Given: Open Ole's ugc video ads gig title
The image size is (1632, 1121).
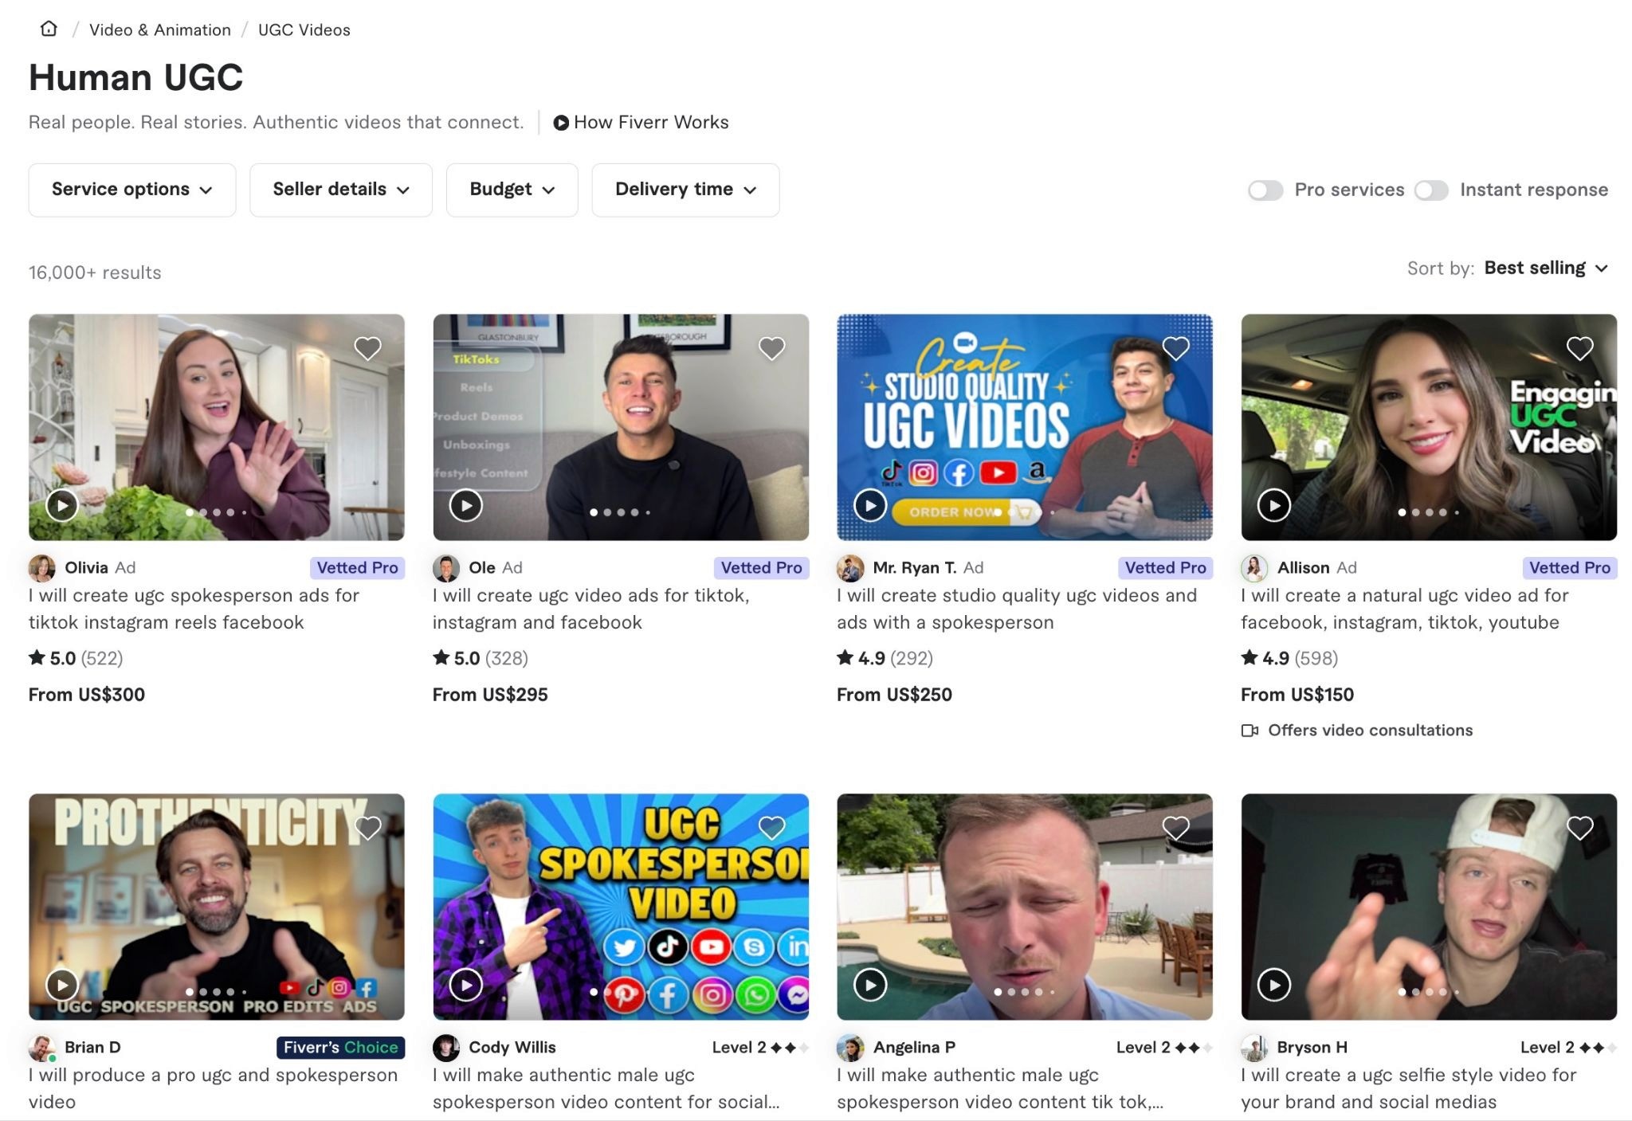Looking at the screenshot, I should pos(590,609).
